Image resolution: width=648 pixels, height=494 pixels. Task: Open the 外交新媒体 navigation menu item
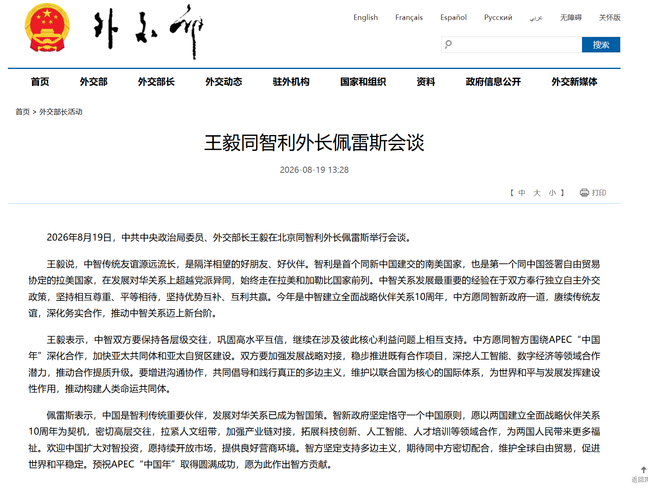click(x=575, y=82)
